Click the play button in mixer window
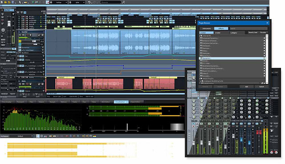 pos(272,131)
